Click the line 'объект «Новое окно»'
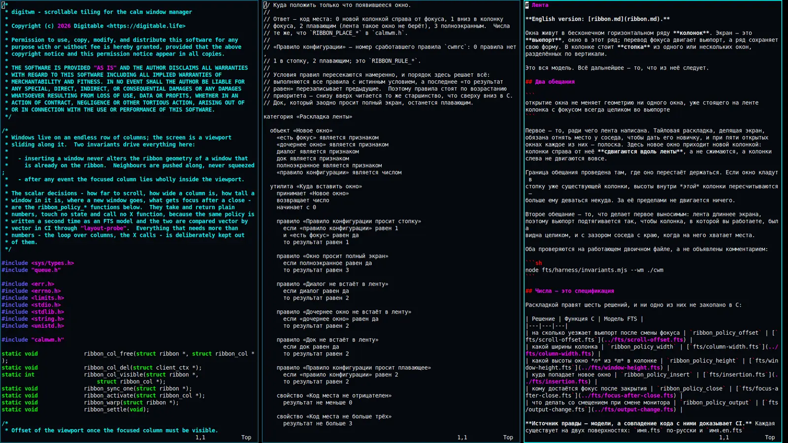 [x=301, y=131]
